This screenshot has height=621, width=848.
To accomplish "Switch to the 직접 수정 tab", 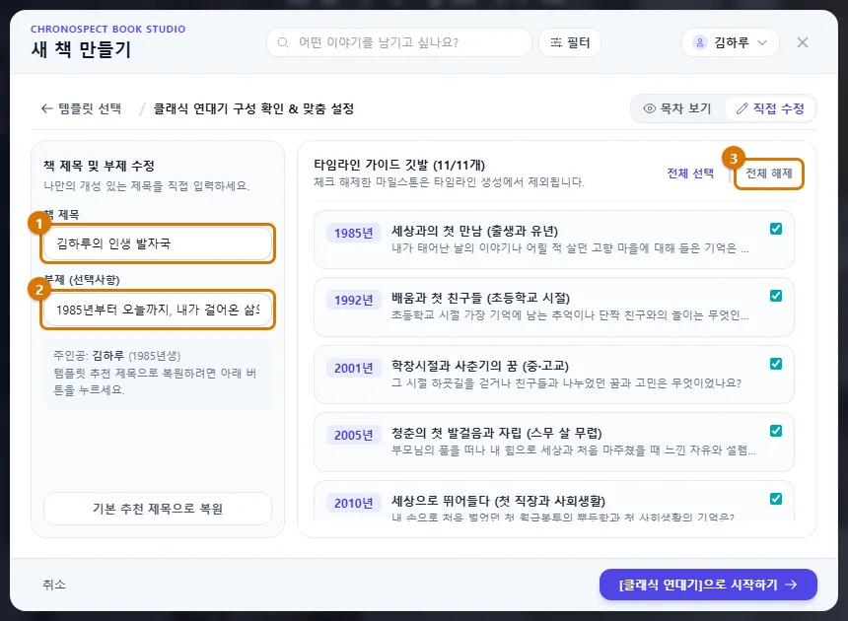I will (x=770, y=108).
